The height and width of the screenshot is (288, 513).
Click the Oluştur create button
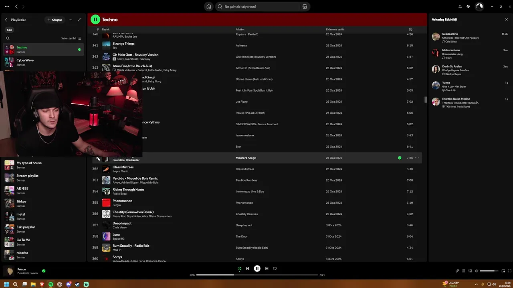(55, 20)
